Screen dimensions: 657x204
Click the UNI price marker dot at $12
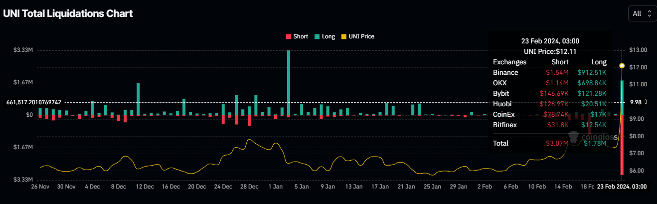622,66
